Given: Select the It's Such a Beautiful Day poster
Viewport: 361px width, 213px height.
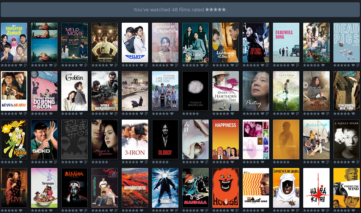Looking at the screenshot, I should click(x=195, y=91).
